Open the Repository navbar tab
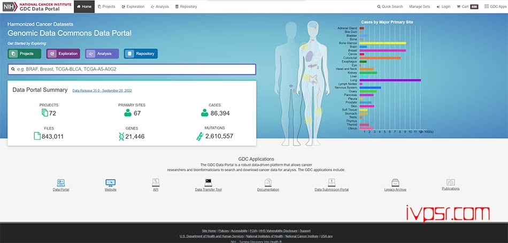 [186, 6]
